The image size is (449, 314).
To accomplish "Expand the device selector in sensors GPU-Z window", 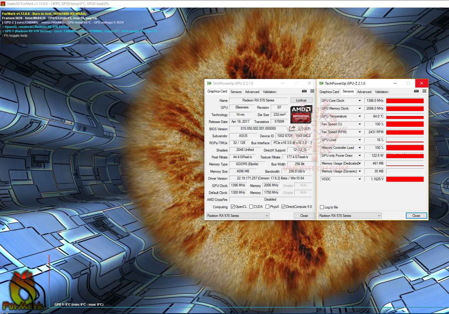I will coord(350,216).
